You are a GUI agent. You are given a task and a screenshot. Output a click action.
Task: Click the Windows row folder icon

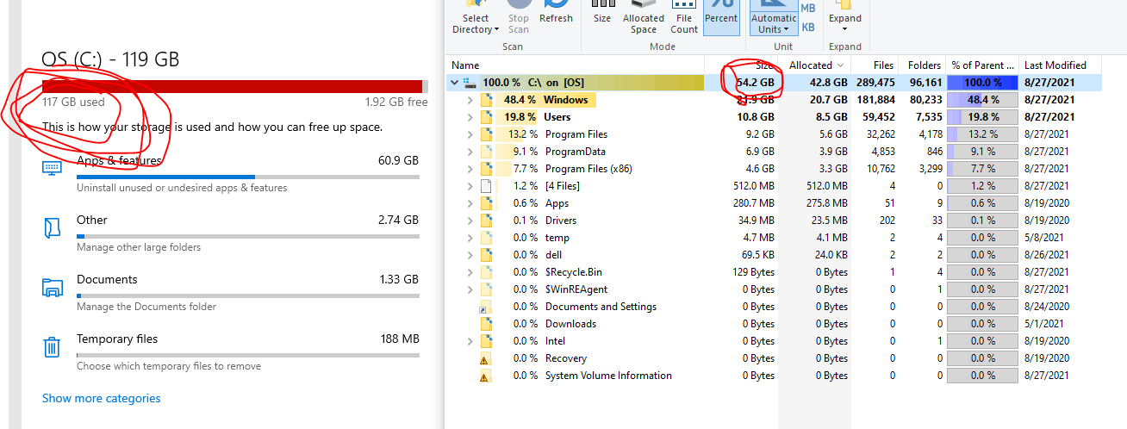[x=486, y=100]
